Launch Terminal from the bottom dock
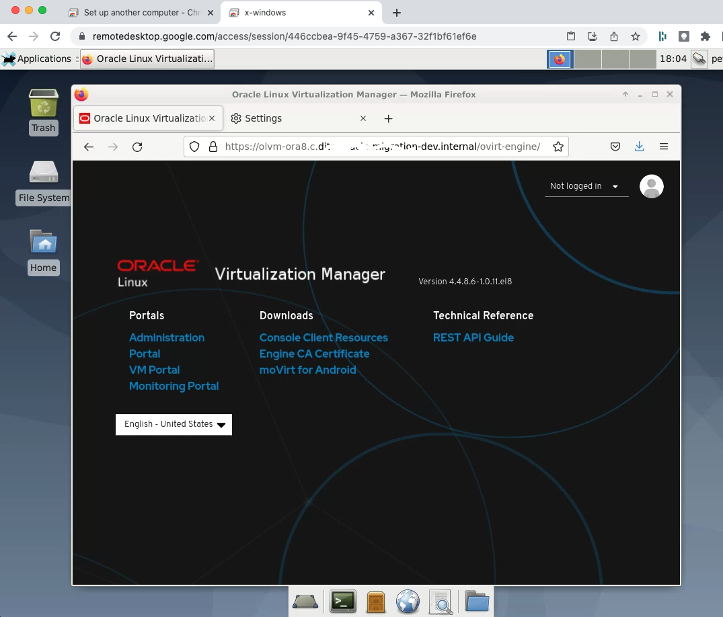The image size is (723, 617). point(343,601)
